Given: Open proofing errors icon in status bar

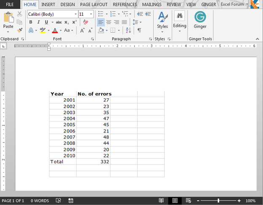Looking at the screenshot, I should point(58,200).
